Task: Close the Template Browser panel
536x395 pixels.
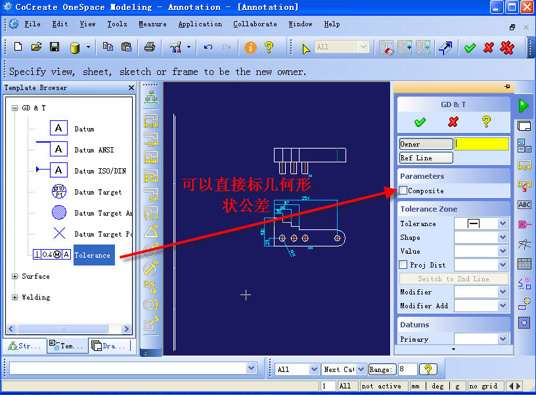Action: 131,87
